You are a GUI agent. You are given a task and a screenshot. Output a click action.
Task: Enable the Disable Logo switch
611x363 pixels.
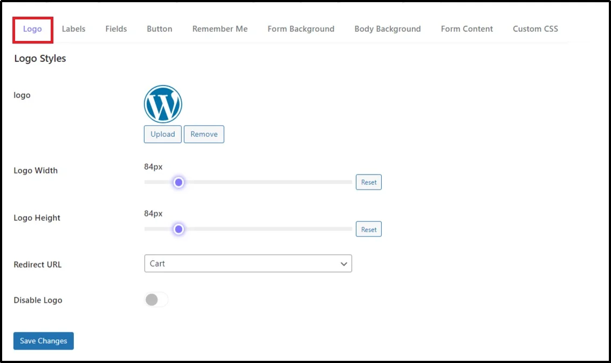click(156, 299)
